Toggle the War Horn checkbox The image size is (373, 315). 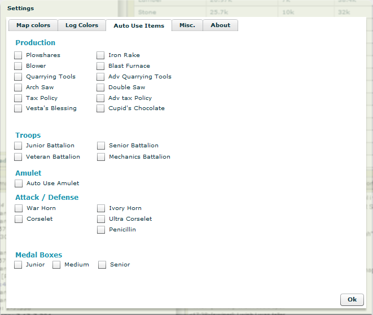pos(19,208)
